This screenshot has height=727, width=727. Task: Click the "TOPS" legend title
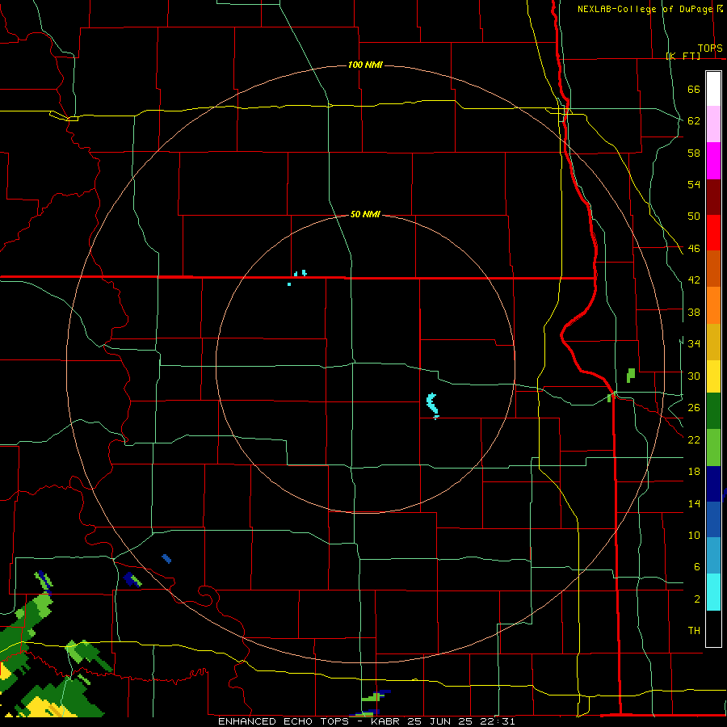pyautogui.click(x=710, y=48)
